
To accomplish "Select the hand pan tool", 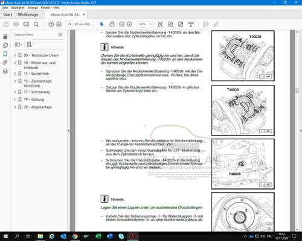I will pos(112,24).
